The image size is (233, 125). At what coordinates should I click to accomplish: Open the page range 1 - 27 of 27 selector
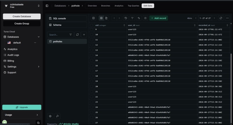click(x=205, y=18)
